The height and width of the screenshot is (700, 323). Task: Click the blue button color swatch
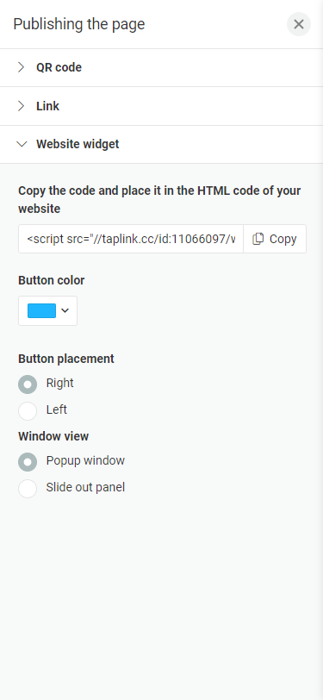click(x=41, y=310)
